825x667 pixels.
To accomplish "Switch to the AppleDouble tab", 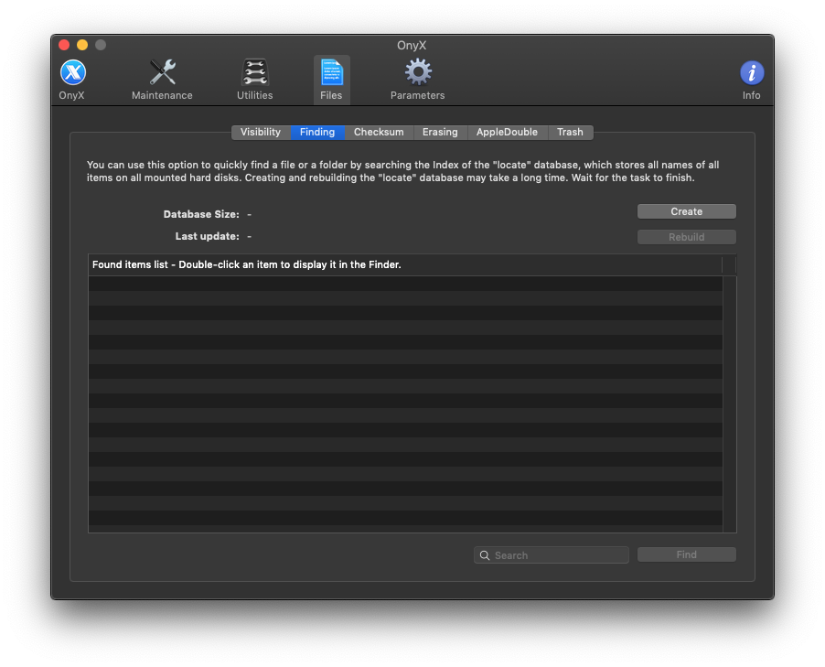I will pyautogui.click(x=507, y=133).
